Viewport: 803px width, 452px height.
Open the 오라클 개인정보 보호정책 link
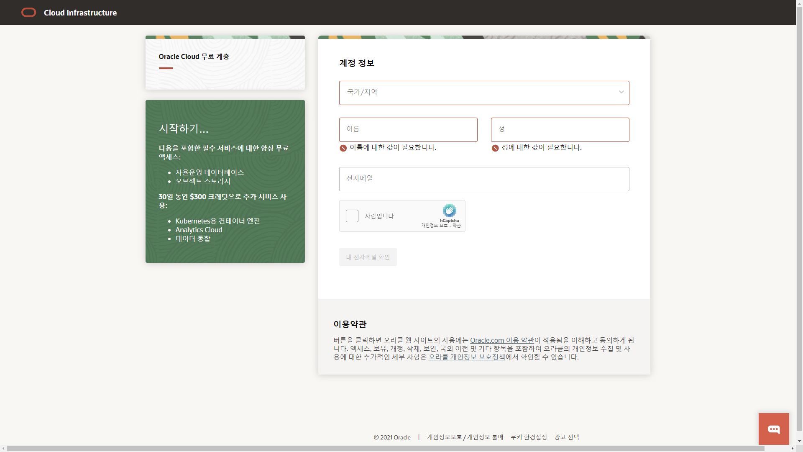467,357
